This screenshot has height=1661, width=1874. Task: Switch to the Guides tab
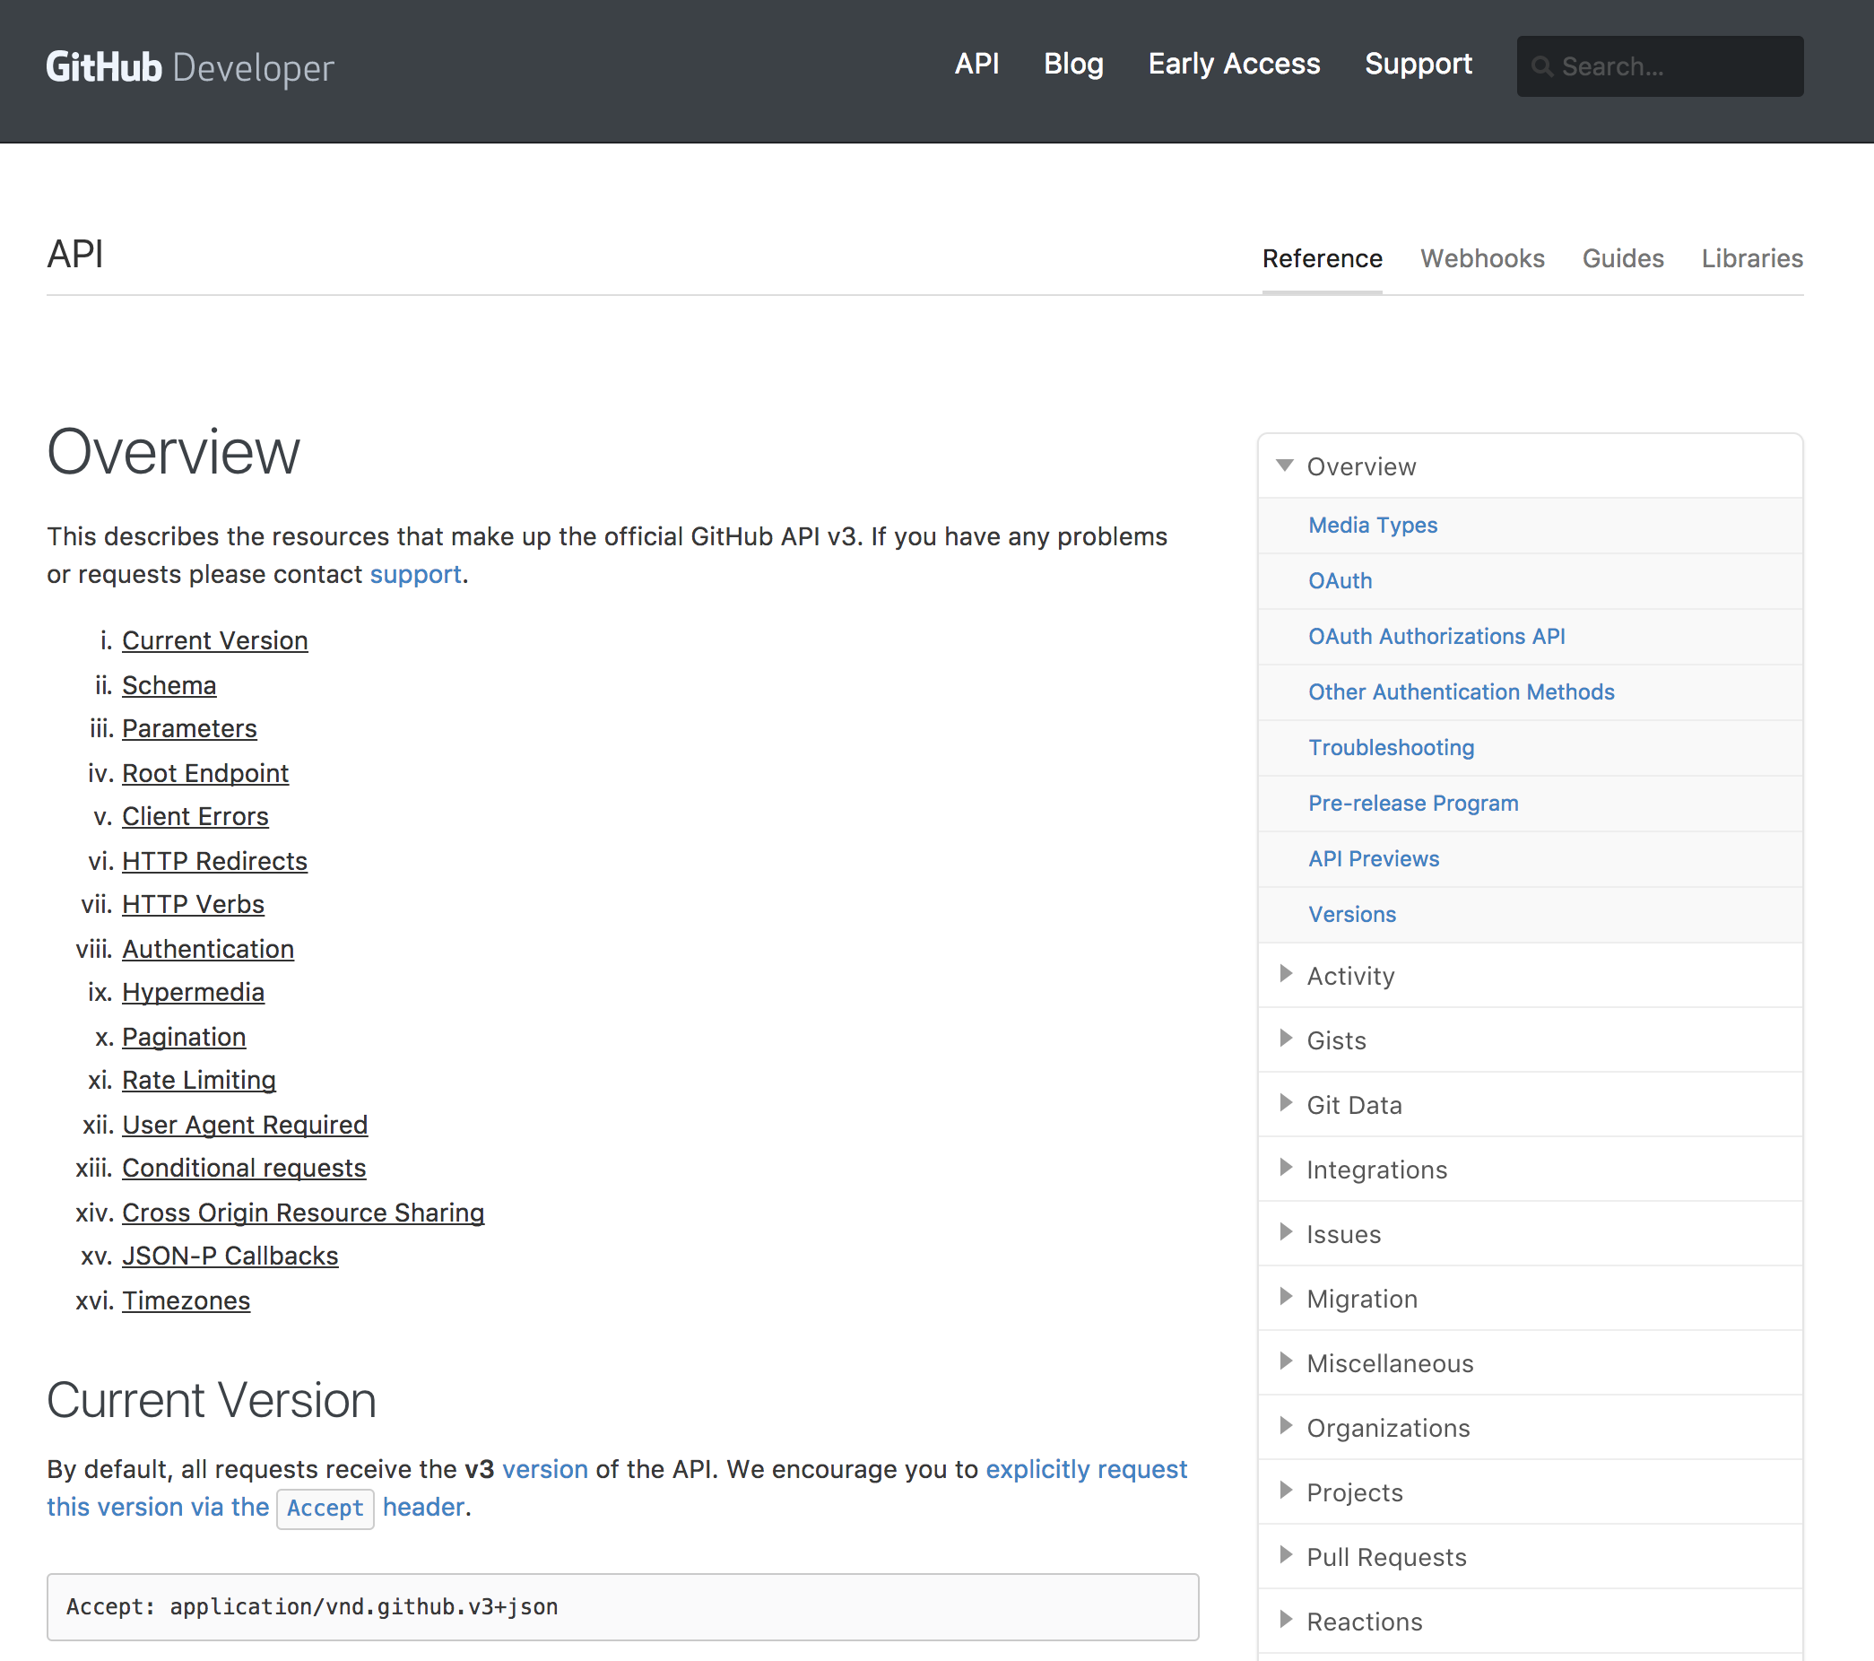tap(1622, 258)
